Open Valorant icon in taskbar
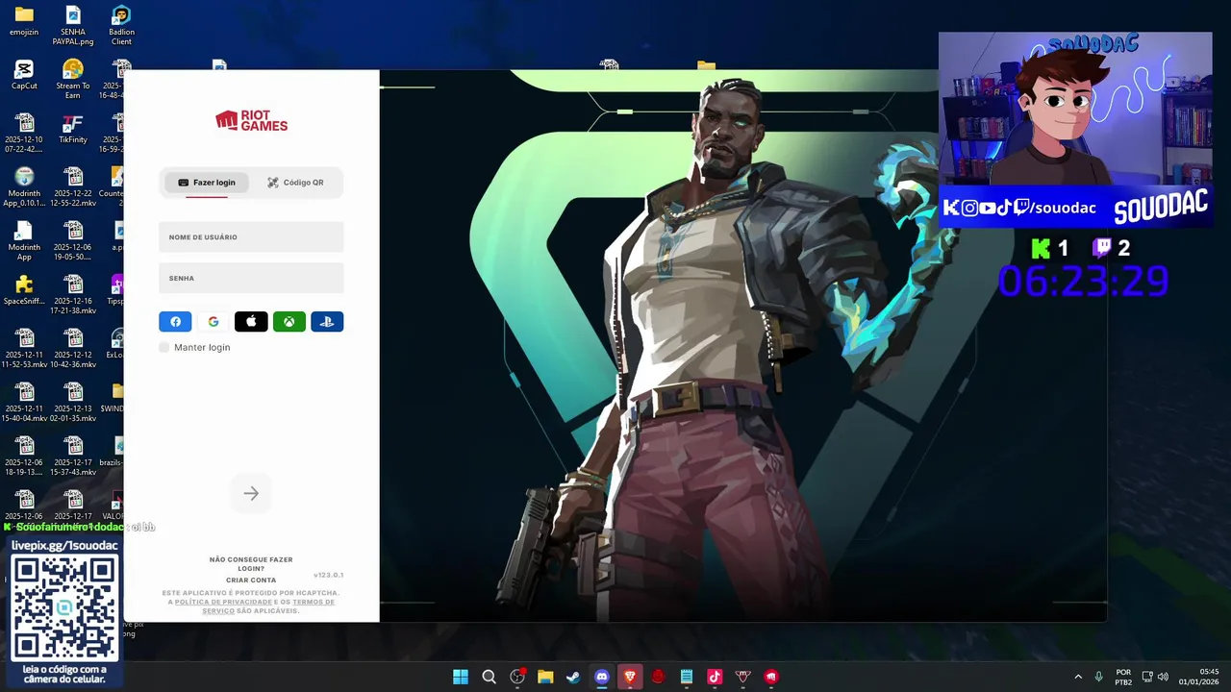The width and height of the screenshot is (1231, 692). coord(742,677)
